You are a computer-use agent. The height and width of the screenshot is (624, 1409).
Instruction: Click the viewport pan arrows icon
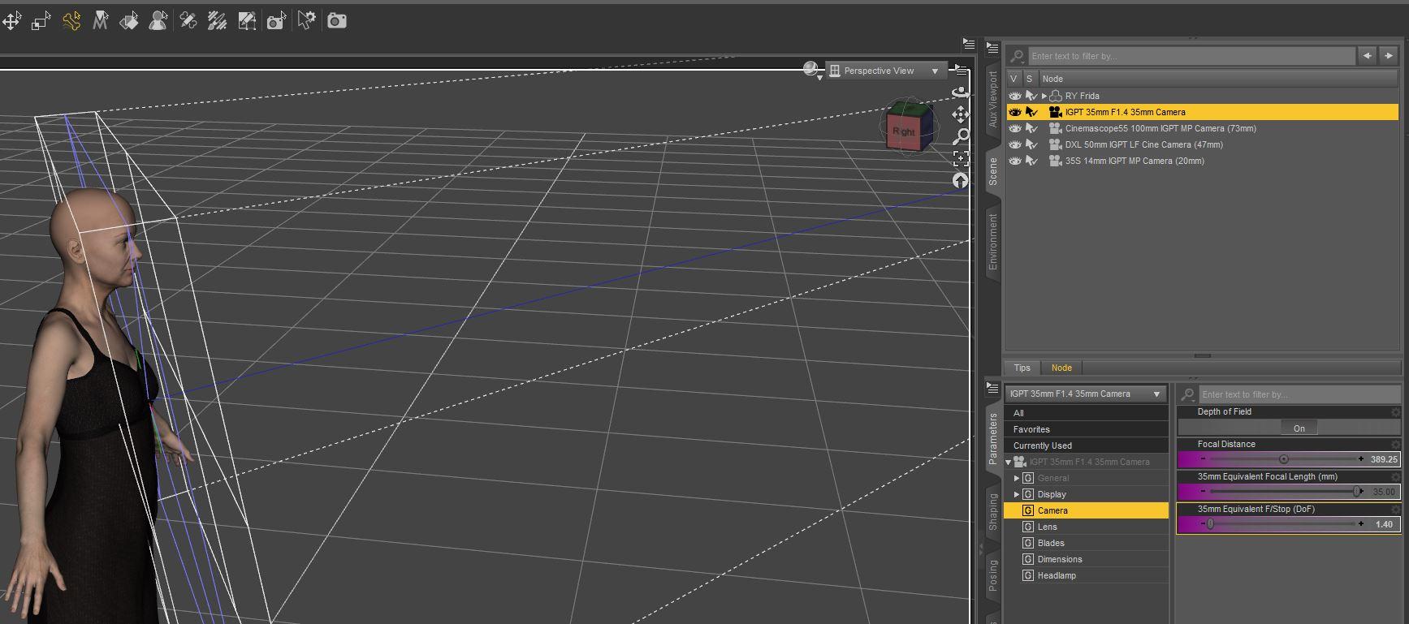(961, 114)
